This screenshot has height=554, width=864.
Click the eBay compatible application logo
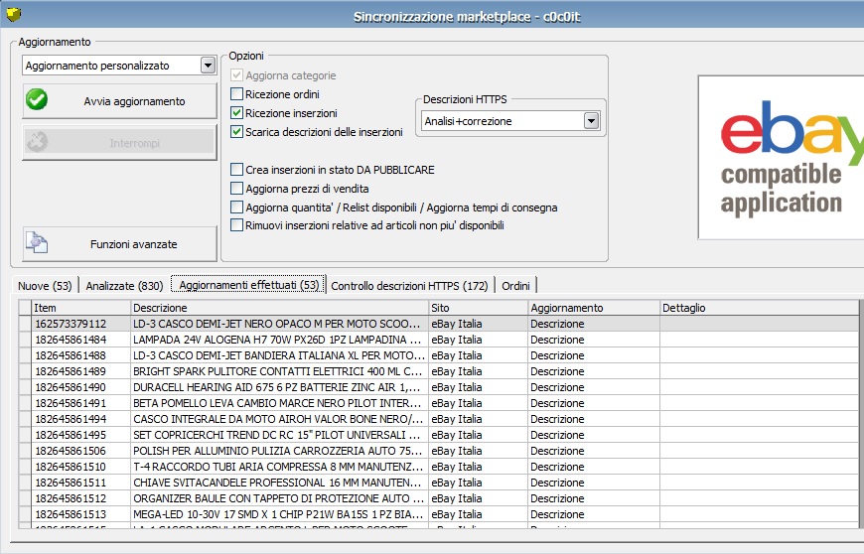(x=781, y=157)
